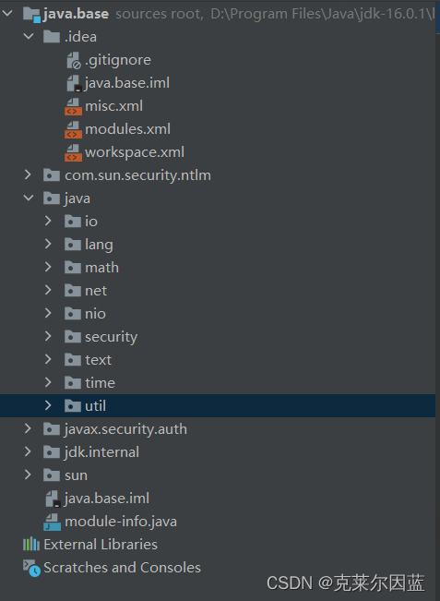Click the vertical scrollbar on right edge
This screenshot has height=601, width=440.
[x=438, y=301]
